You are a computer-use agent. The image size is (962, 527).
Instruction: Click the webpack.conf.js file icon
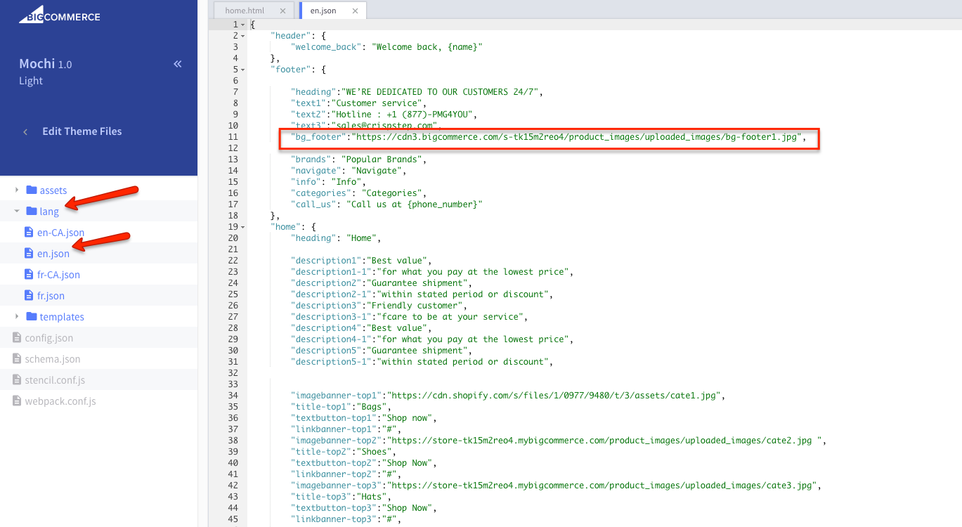tap(17, 401)
